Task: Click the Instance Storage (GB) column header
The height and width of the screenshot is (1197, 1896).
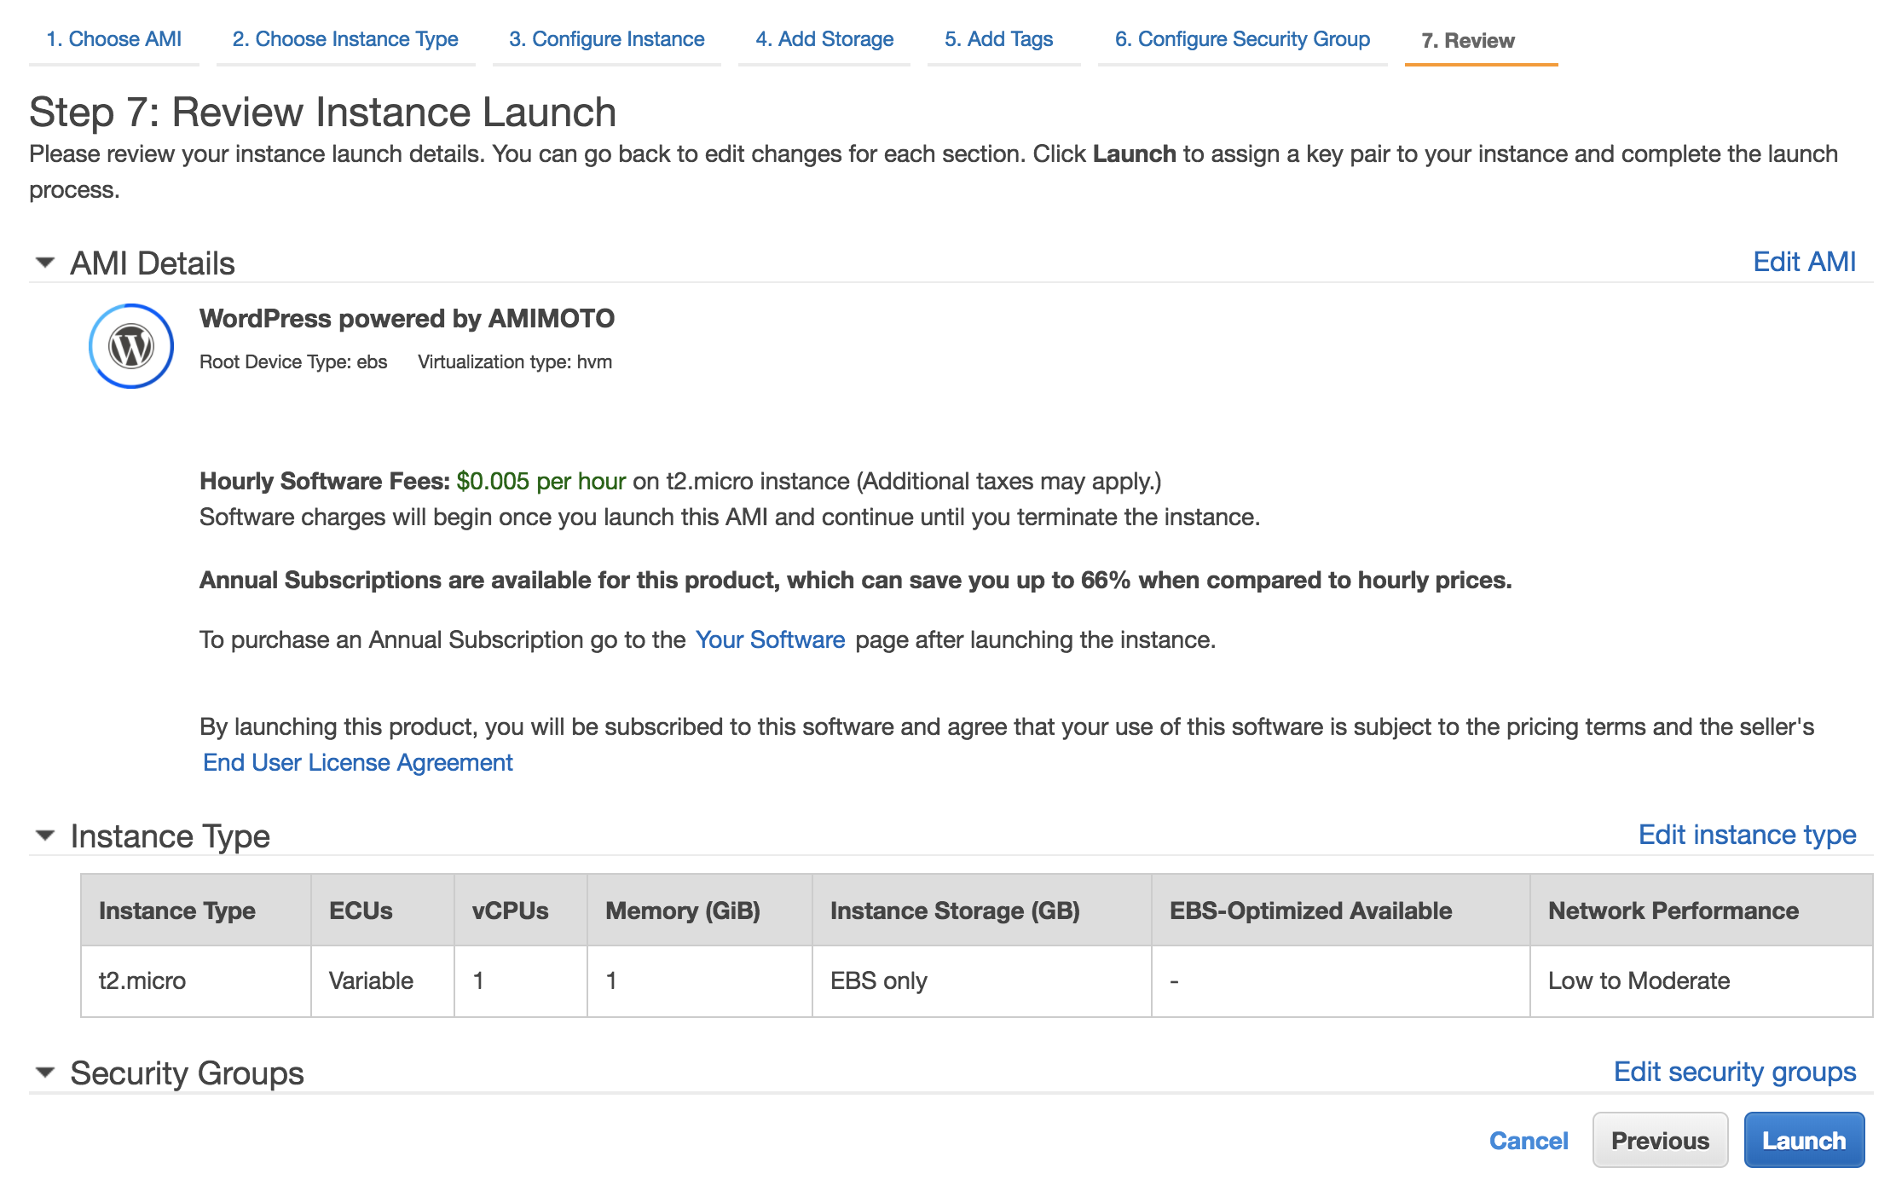Action: 982,911
